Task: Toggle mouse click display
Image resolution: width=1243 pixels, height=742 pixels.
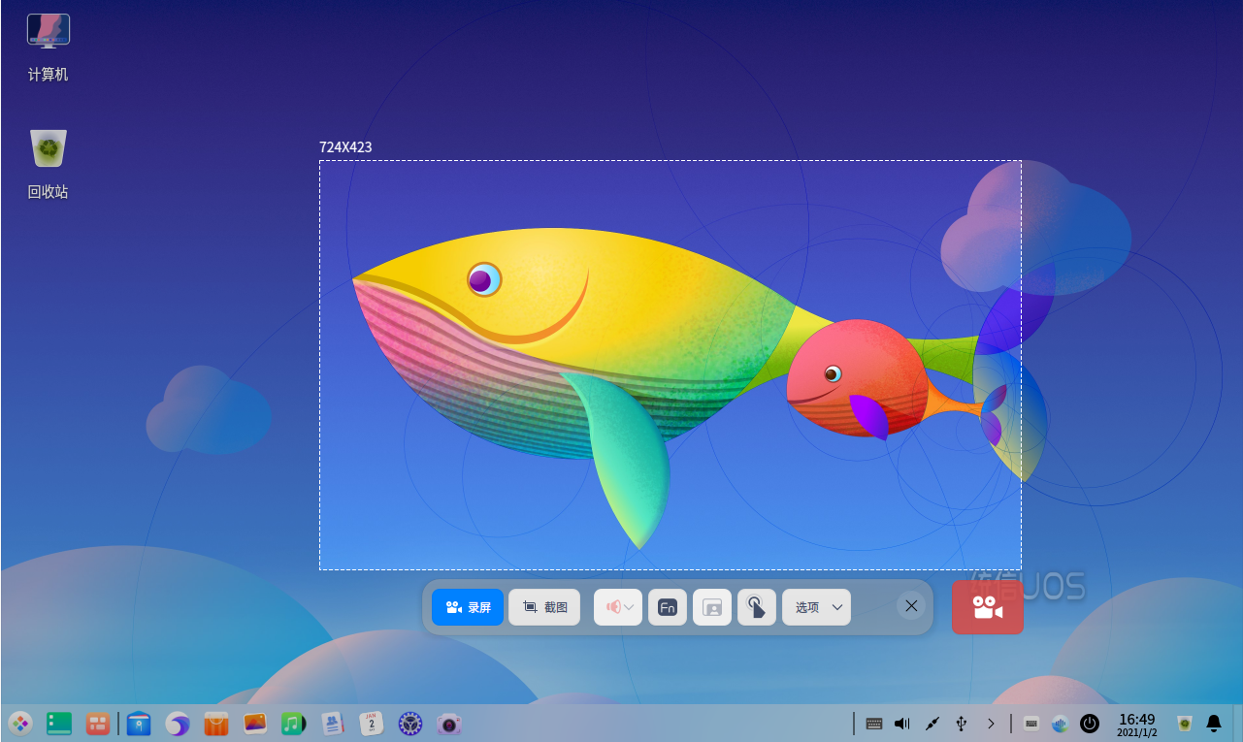Action: [x=757, y=607]
